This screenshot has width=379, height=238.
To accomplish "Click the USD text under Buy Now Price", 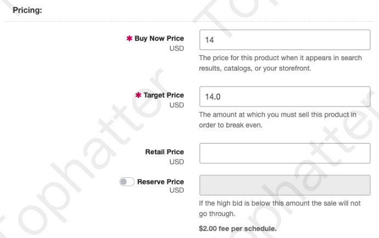I will click(176, 48).
